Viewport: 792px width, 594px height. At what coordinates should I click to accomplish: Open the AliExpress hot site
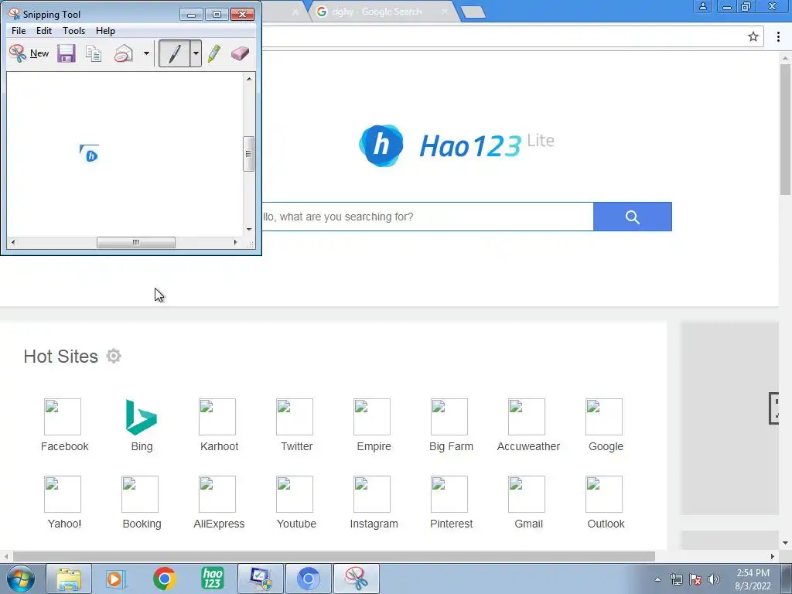tap(219, 503)
